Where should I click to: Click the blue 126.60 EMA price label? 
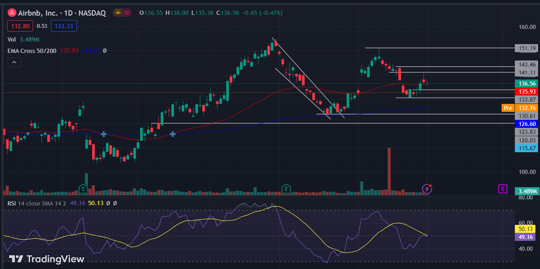point(526,124)
